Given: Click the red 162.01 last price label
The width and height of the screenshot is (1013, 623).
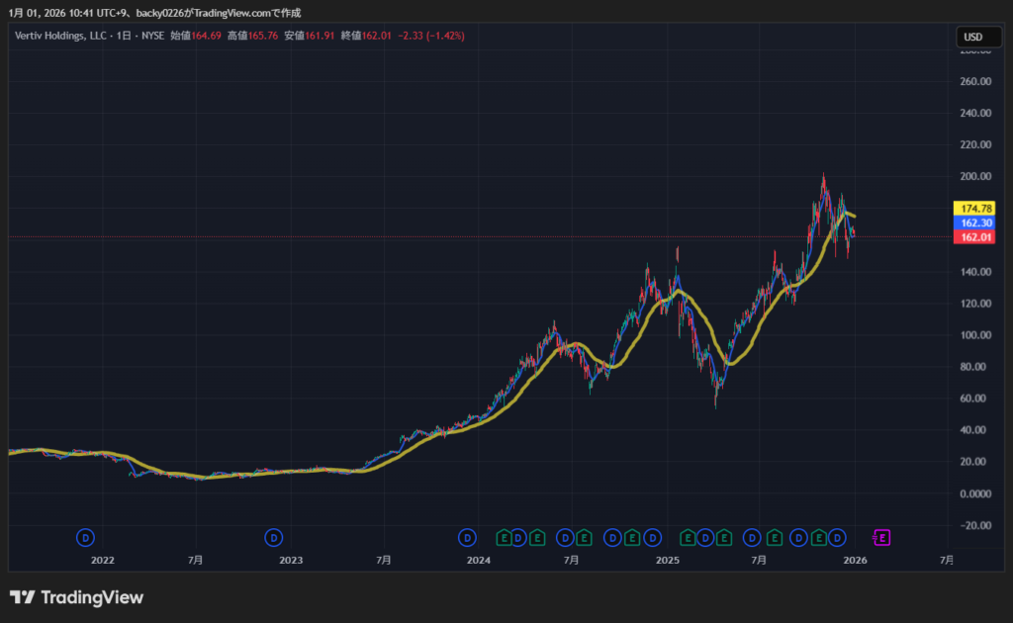Looking at the screenshot, I should [x=976, y=237].
